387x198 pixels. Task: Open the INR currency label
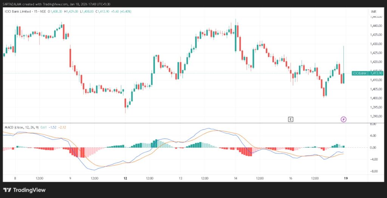point(373,12)
